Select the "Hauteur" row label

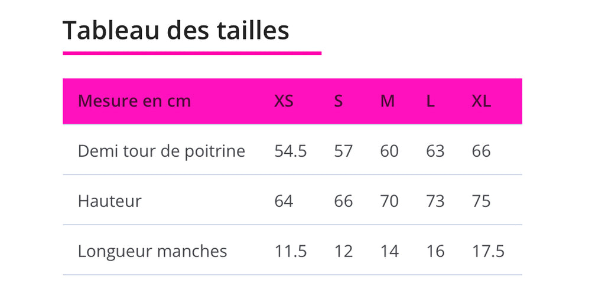(109, 201)
